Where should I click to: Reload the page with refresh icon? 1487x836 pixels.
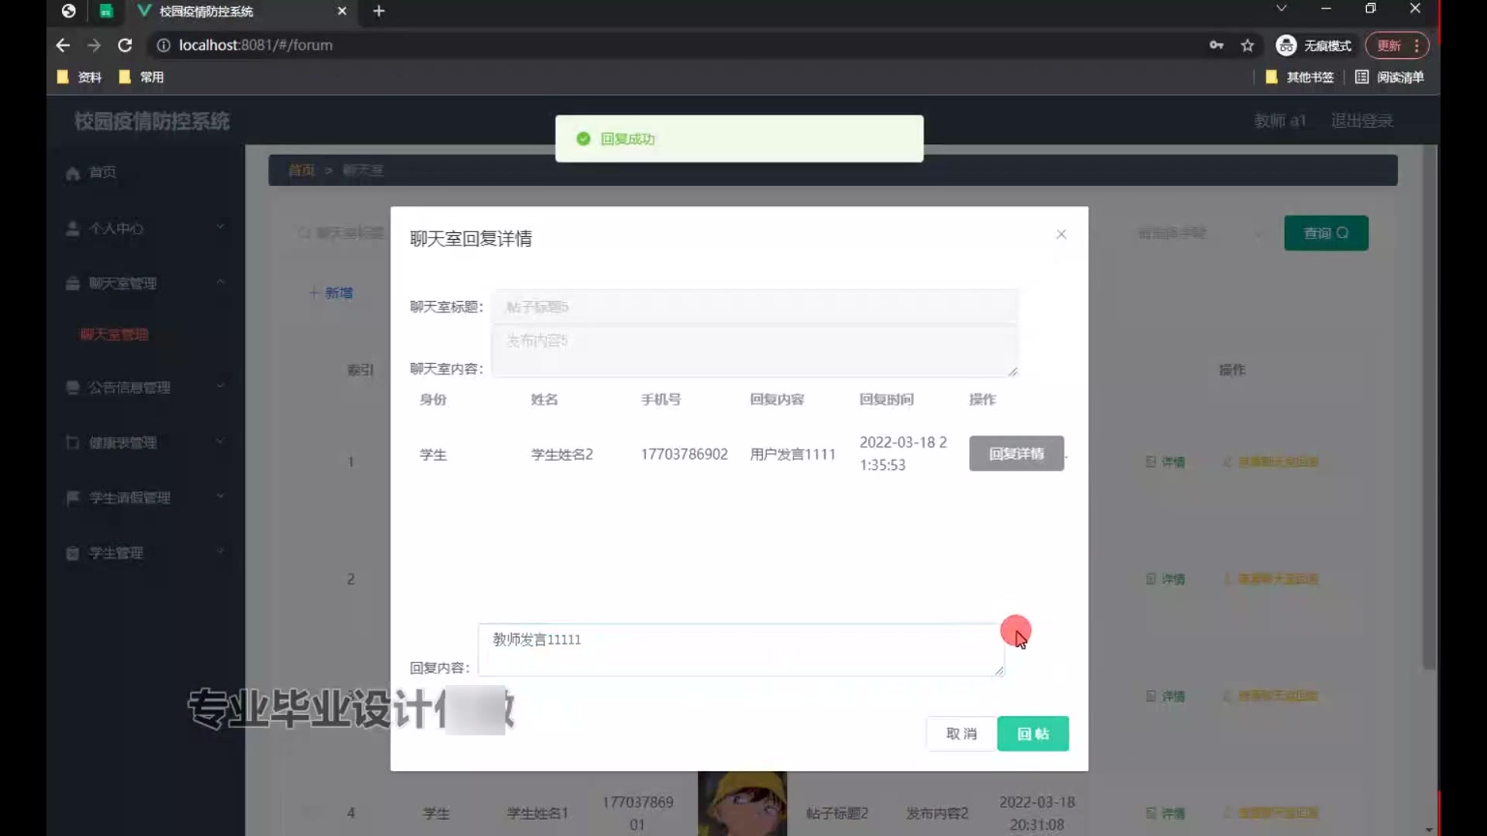pos(125,46)
